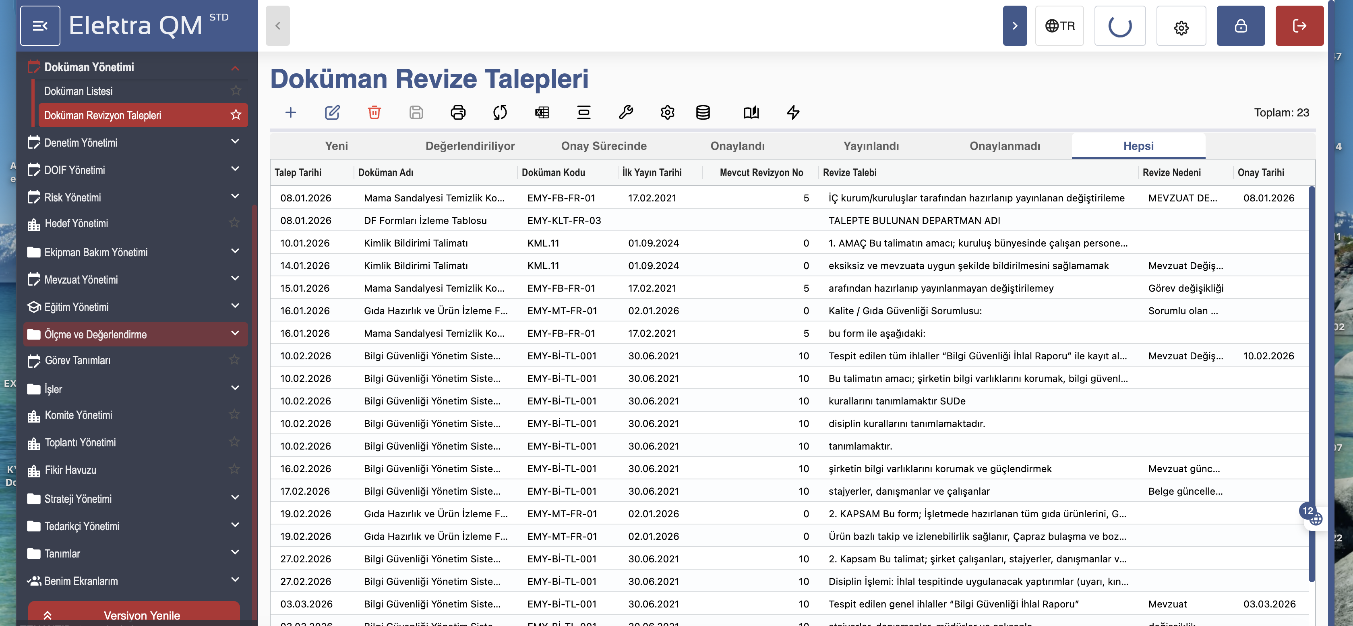Switch language with the TR button
The width and height of the screenshot is (1353, 626).
click(x=1059, y=26)
